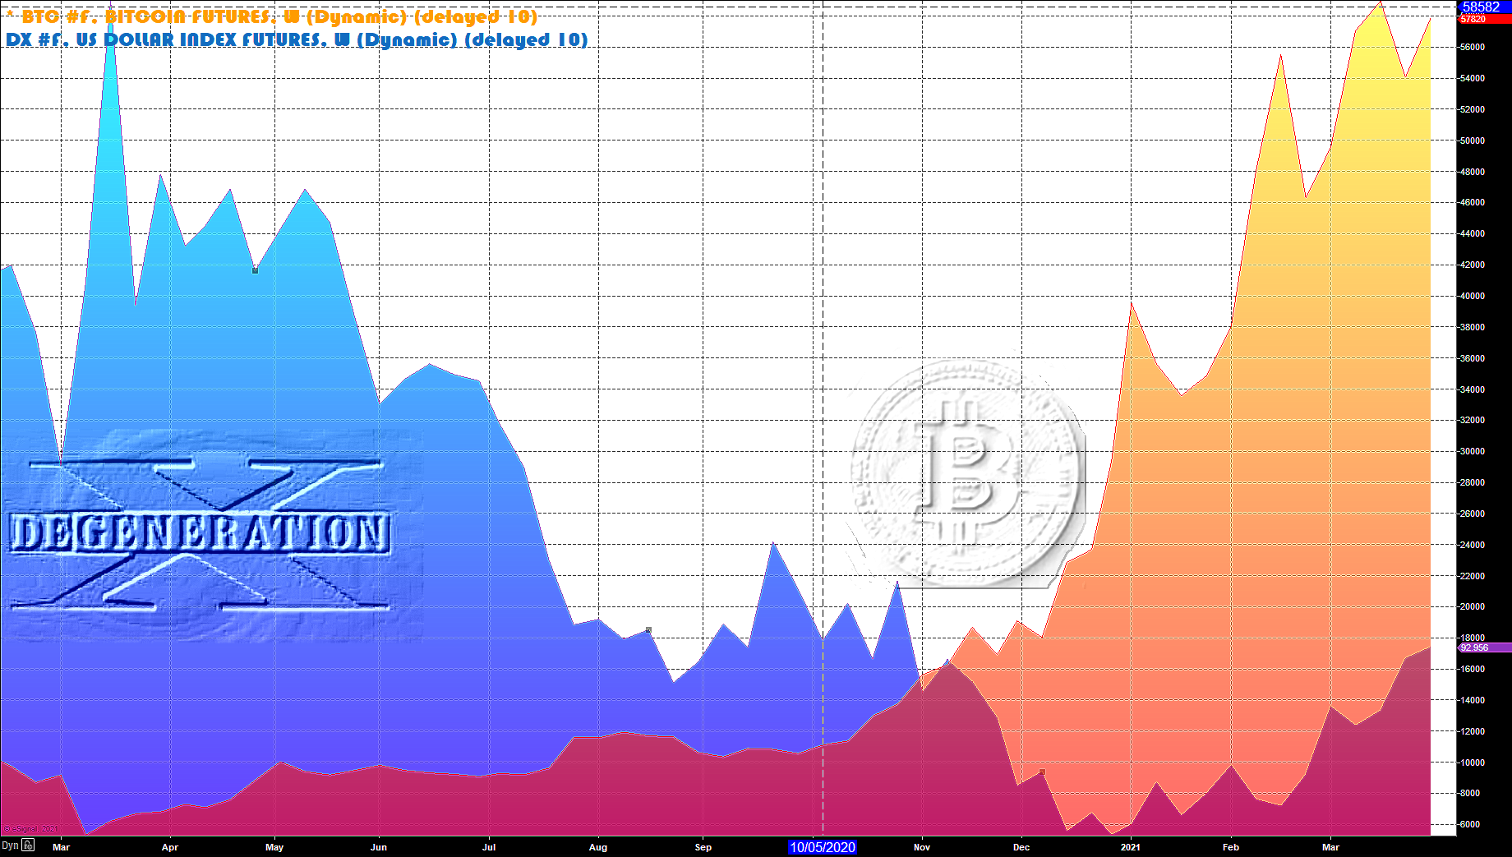Select the red marker point in December
The image size is (1512, 857).
click(1043, 772)
